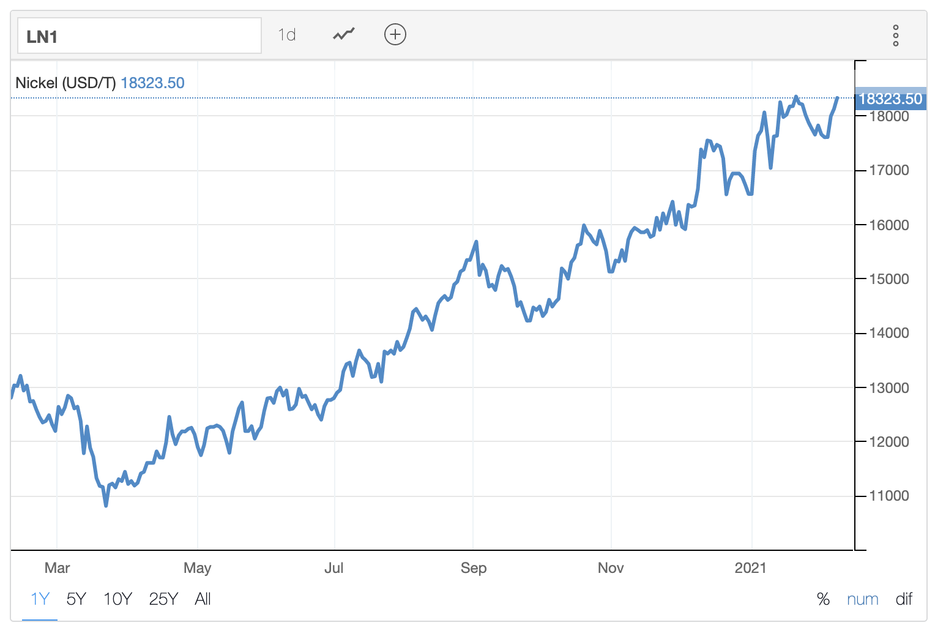Keep num display mode active
The width and height of the screenshot is (935, 628).
tap(863, 599)
